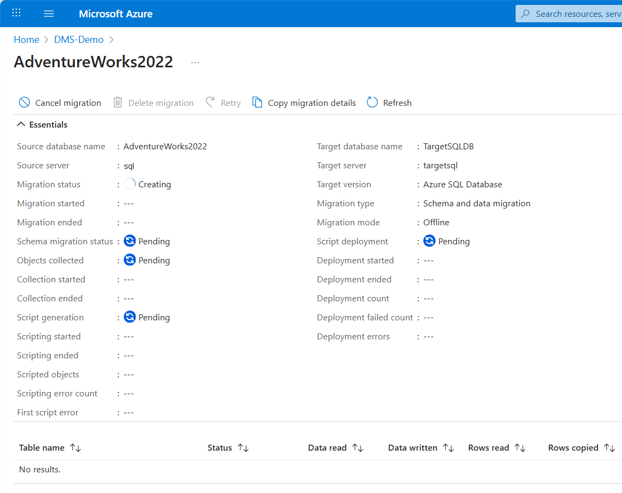Viewport: 622px width, 493px height.
Task: Click the Schema migration status pending icon
Action: pyautogui.click(x=130, y=241)
